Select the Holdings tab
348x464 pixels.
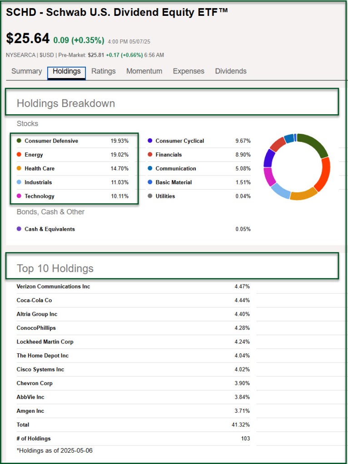point(66,71)
